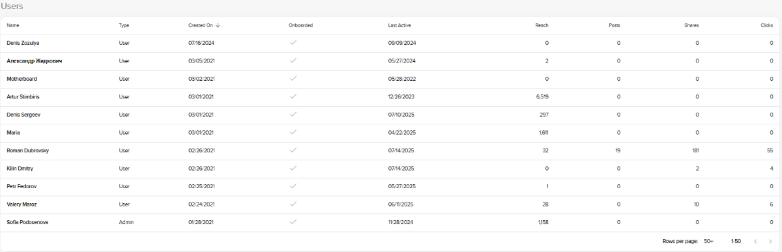Click last active date 11/28/2024
This screenshot has height=252, width=782.
tap(401, 222)
